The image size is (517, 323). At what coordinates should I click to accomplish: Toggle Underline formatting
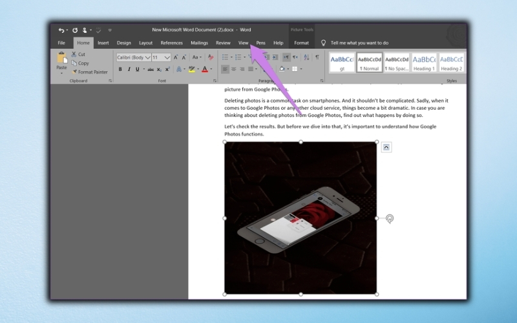click(138, 69)
